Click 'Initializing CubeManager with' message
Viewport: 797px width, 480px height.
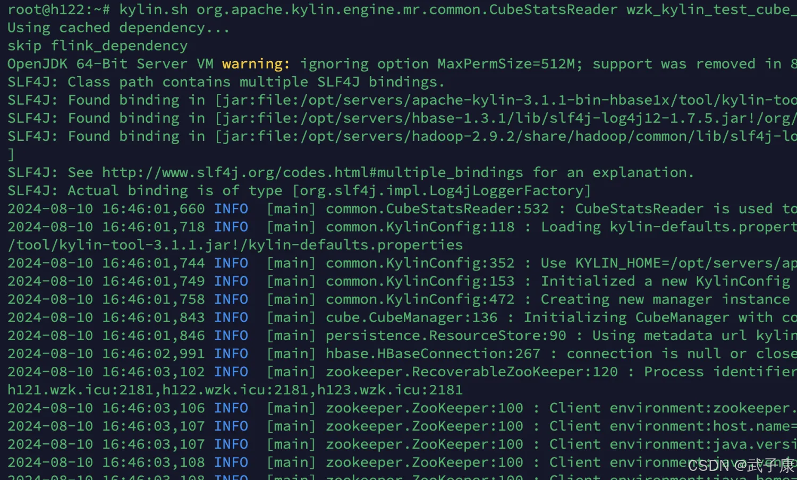point(648,317)
